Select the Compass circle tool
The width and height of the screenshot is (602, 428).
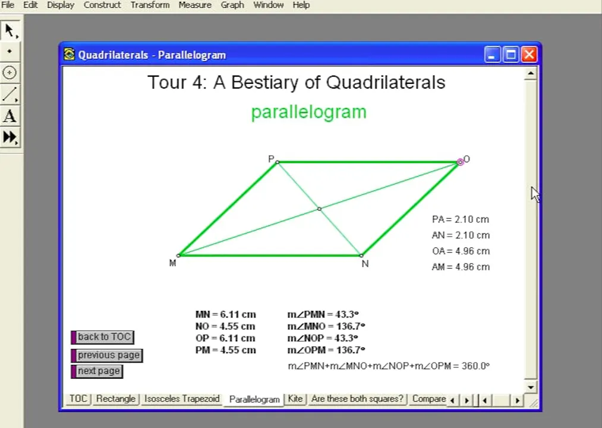click(10, 73)
